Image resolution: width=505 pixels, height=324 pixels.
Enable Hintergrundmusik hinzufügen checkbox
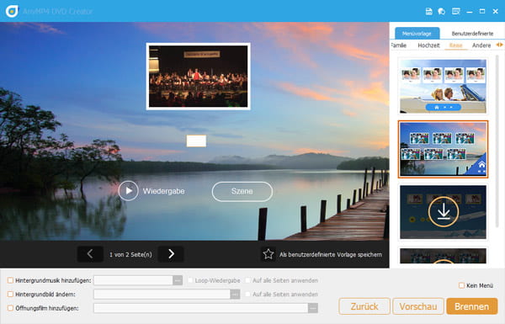10,280
